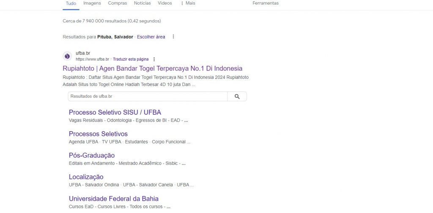
Task: Focus the Resultados de ufba.br search field
Action: coord(148,97)
